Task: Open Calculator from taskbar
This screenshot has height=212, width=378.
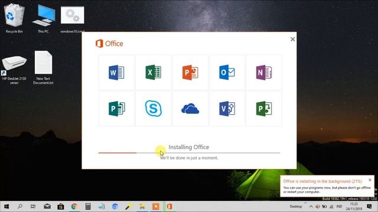Action: 88,207
